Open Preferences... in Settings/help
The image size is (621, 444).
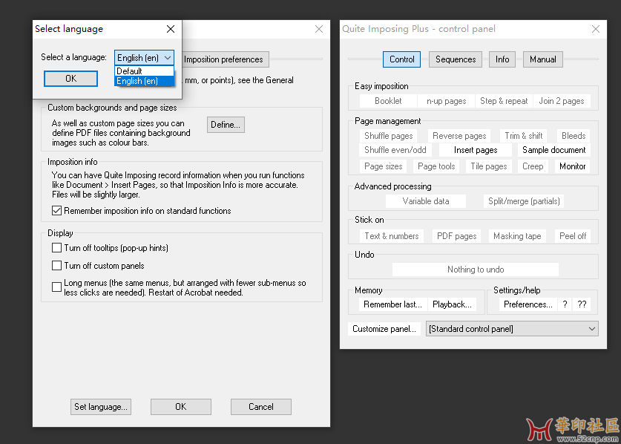click(528, 304)
